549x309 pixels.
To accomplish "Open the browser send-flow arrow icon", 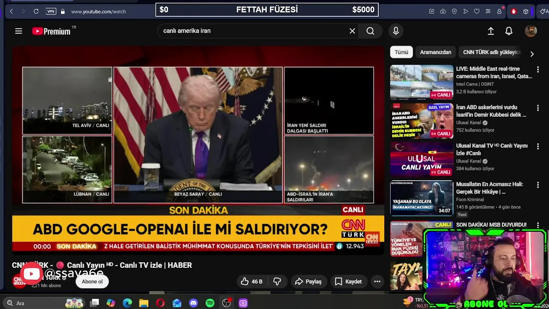I will [x=465, y=11].
